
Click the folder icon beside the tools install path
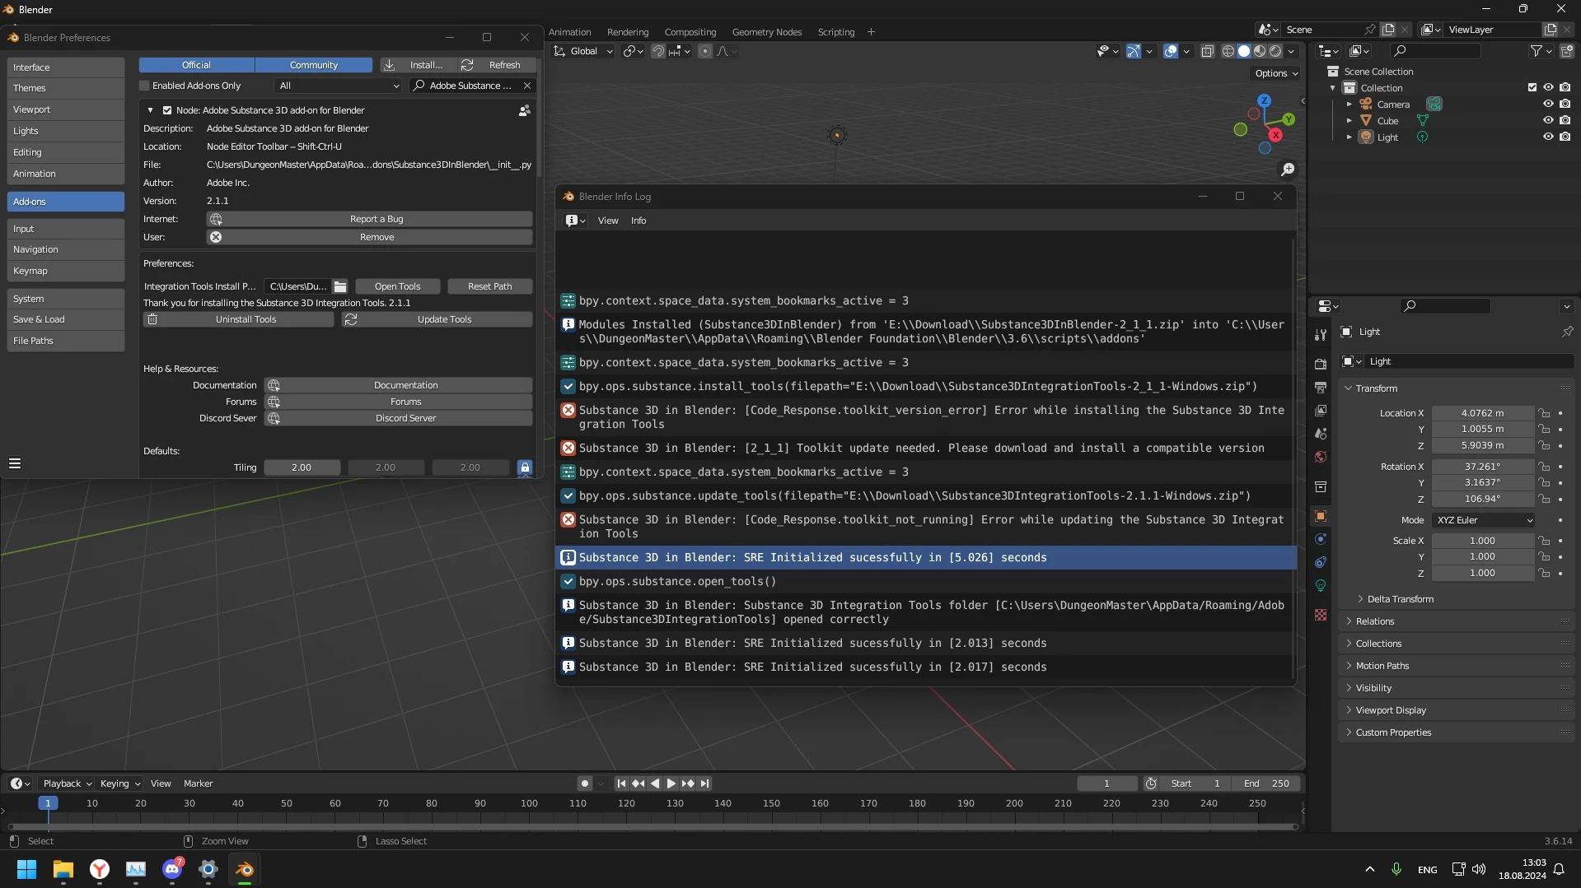(340, 286)
